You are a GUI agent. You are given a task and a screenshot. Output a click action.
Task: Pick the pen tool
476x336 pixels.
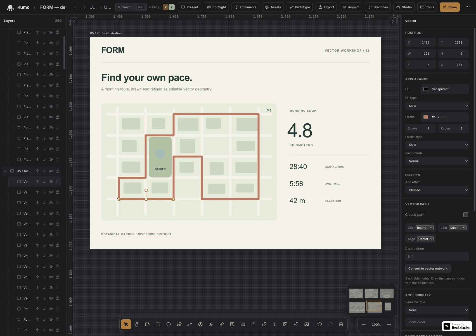pos(179,324)
